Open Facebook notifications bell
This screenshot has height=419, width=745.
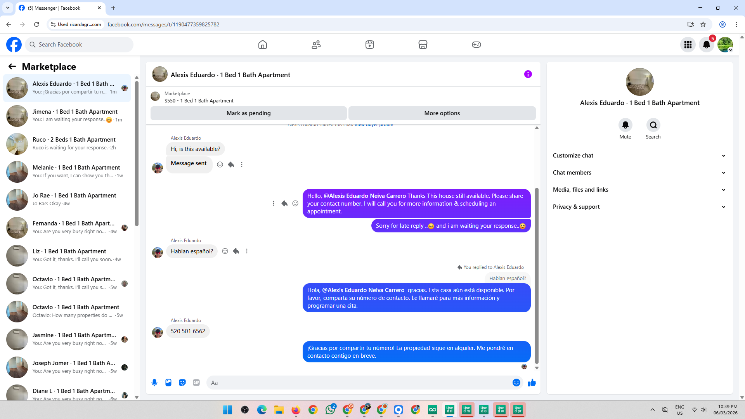(706, 45)
